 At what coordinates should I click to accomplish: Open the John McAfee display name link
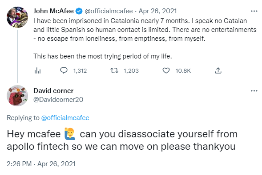point(53,11)
